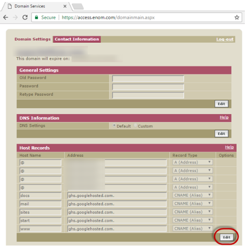Open the Domain Settings tab

tap(33, 39)
